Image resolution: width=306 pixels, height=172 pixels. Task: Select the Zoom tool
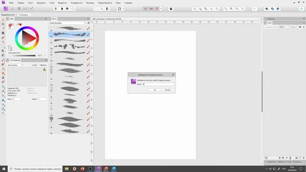(x=3, y=113)
